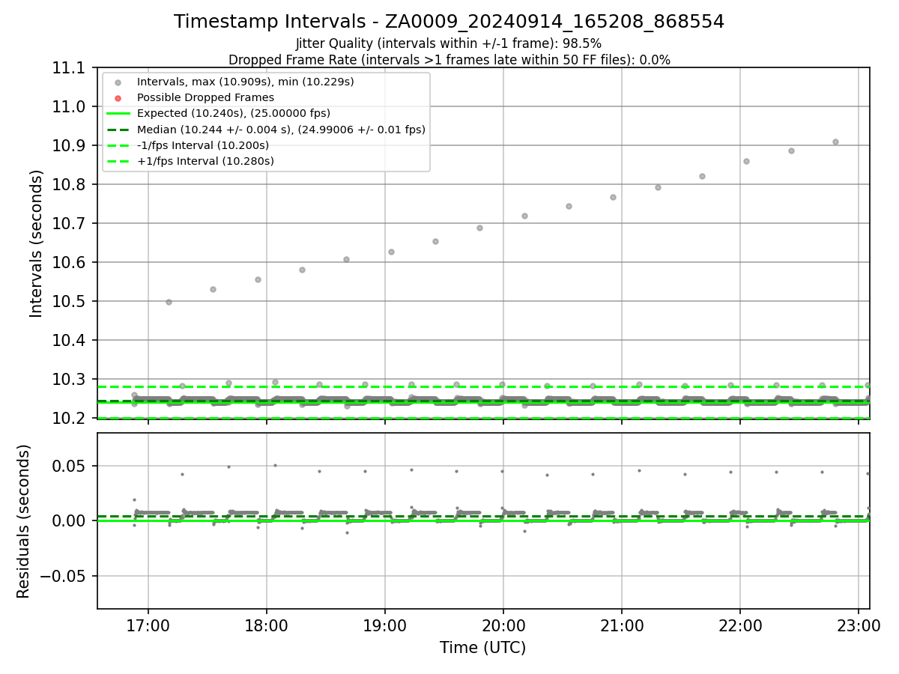Click x-axis tick label "23:00"

click(x=859, y=625)
